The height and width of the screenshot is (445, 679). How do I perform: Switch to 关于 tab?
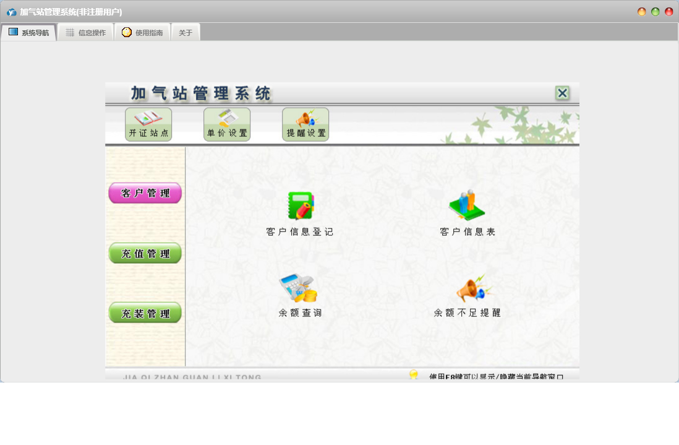point(186,33)
